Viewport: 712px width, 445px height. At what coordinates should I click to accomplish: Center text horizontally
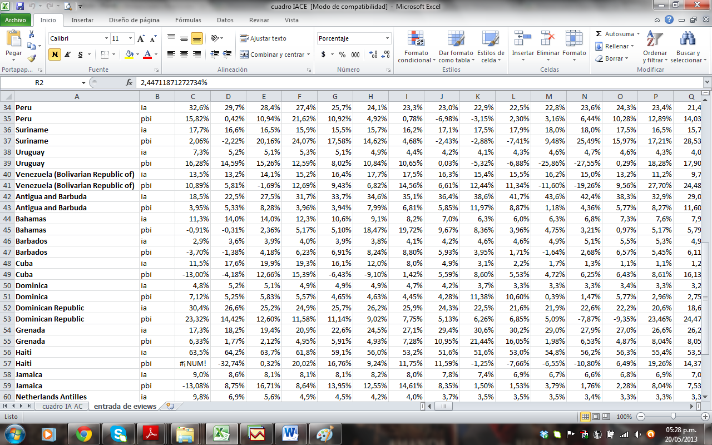click(184, 55)
